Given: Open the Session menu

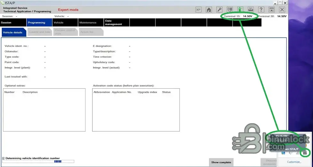Looking at the screenshot, I should click(x=13, y=22).
